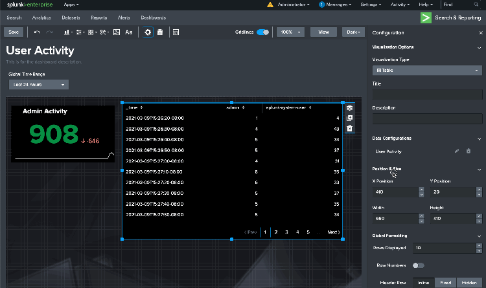Click the Title input field
The image size is (486, 288).
pyautogui.click(x=427, y=94)
